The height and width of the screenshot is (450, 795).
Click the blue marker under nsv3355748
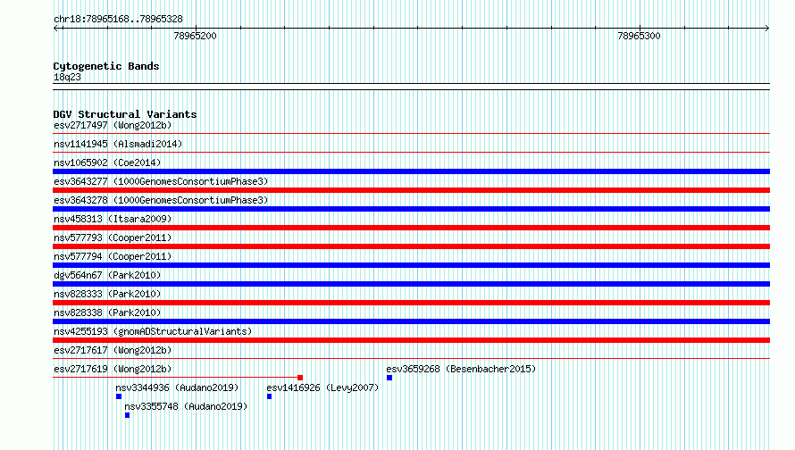click(127, 415)
